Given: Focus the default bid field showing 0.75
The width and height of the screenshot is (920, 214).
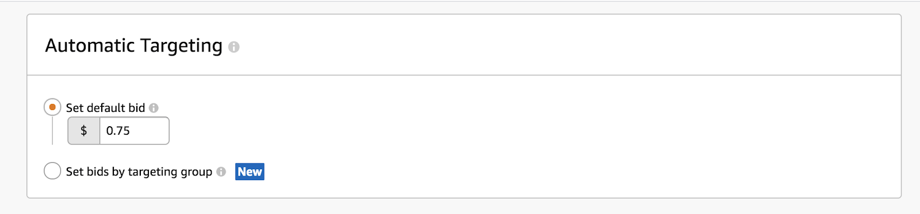Looking at the screenshot, I should [134, 131].
